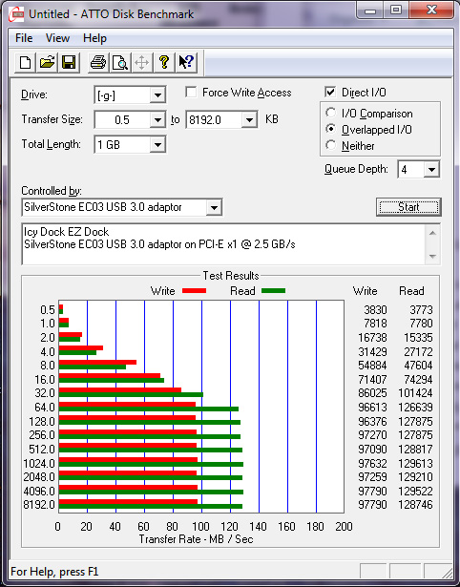This screenshot has height=587, width=460.
Task: Click the New document toolbar icon
Action: pyautogui.click(x=25, y=62)
